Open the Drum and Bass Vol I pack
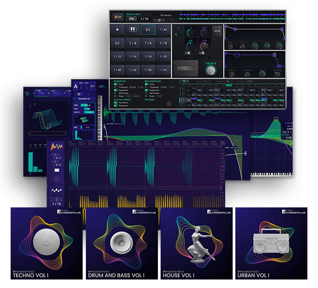318x288 pixels. [122, 243]
